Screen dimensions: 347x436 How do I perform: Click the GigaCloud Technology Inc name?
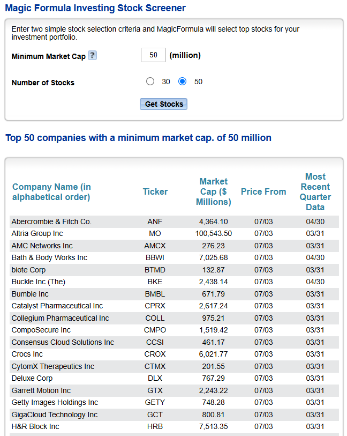point(55,415)
